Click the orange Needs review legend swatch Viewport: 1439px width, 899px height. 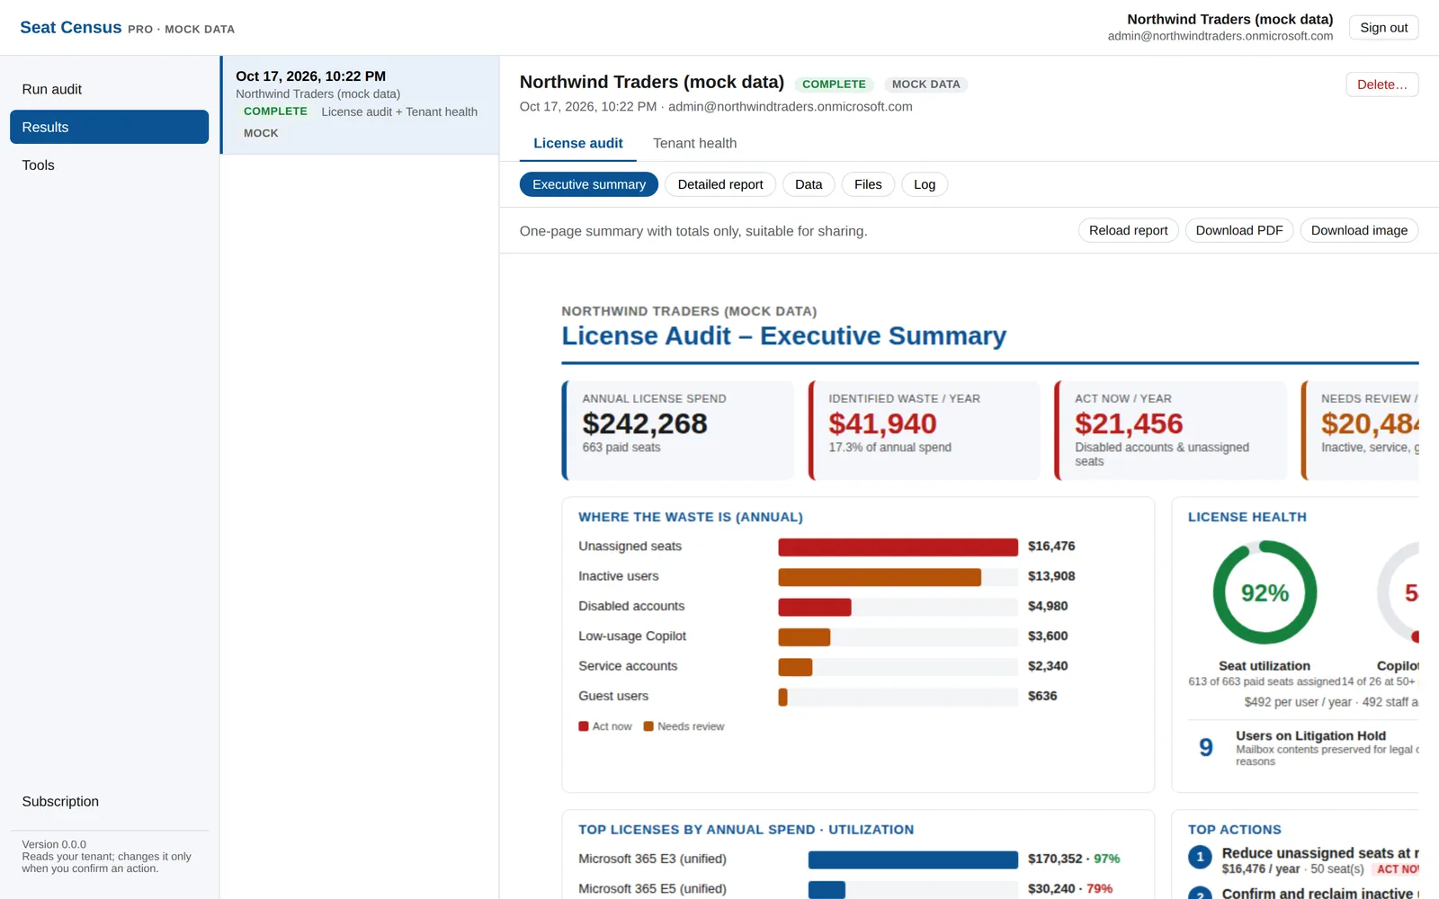(x=648, y=726)
